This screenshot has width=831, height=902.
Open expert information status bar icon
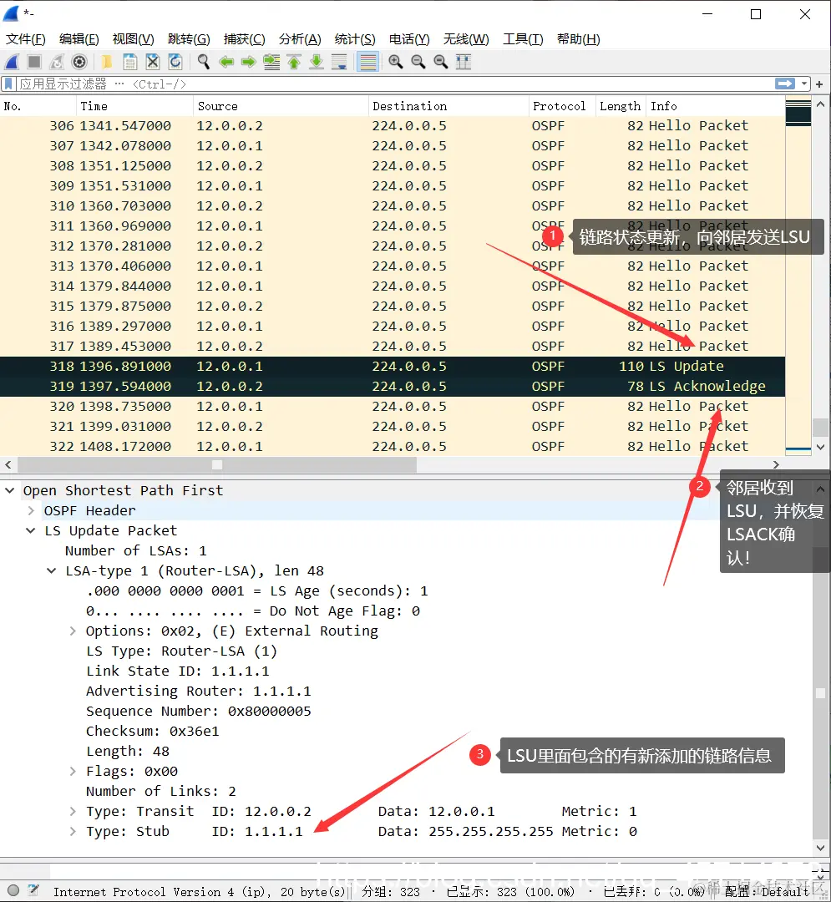click(x=13, y=891)
